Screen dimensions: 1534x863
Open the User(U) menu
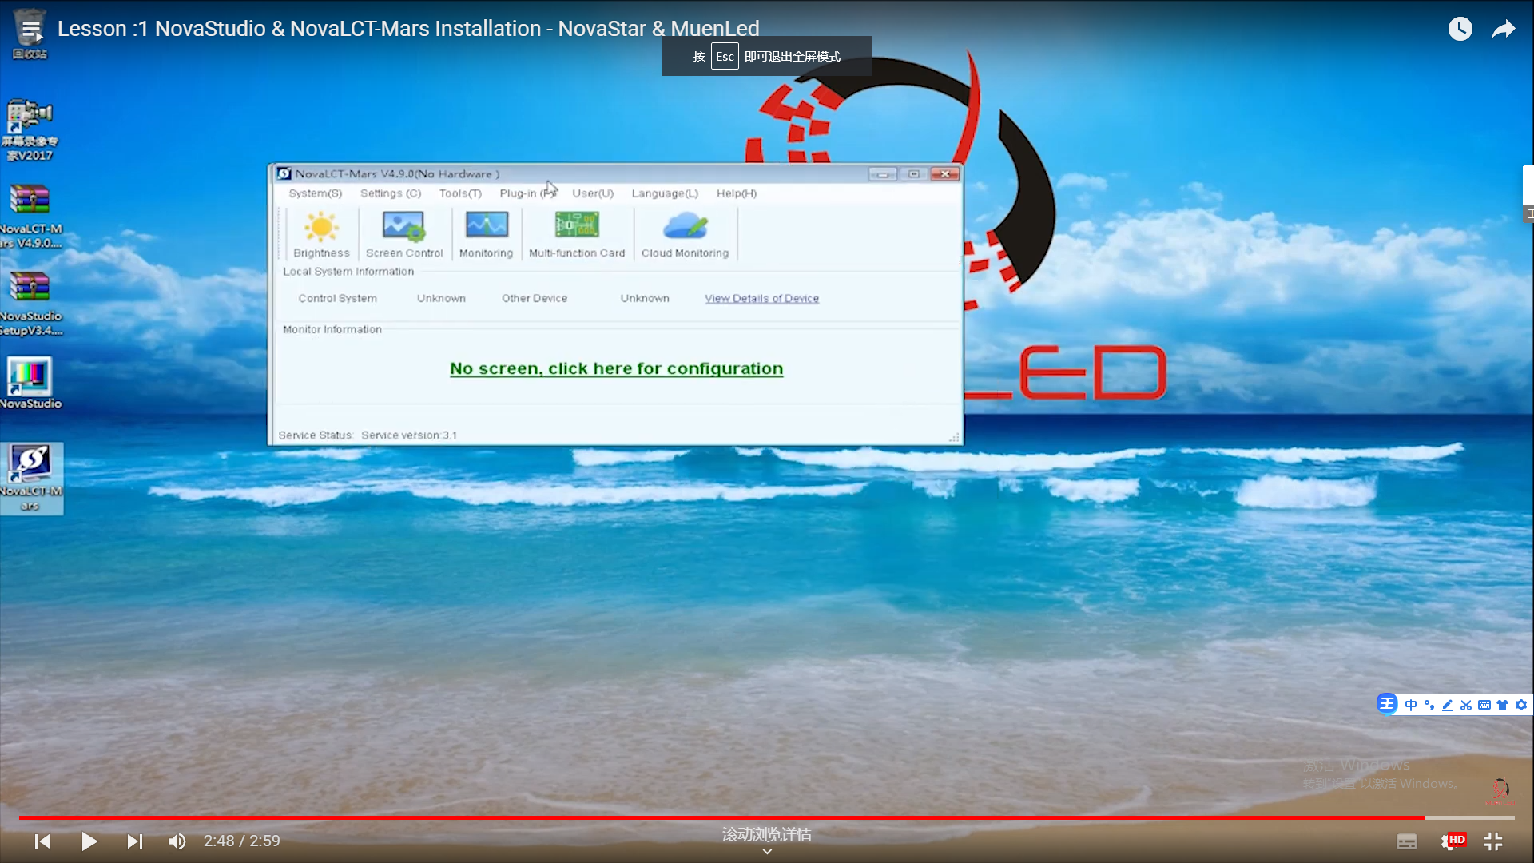592,193
